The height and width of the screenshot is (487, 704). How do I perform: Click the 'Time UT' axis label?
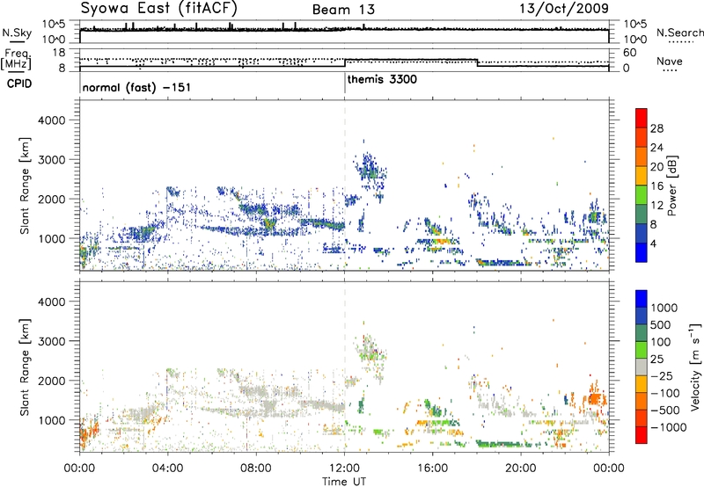(x=344, y=482)
